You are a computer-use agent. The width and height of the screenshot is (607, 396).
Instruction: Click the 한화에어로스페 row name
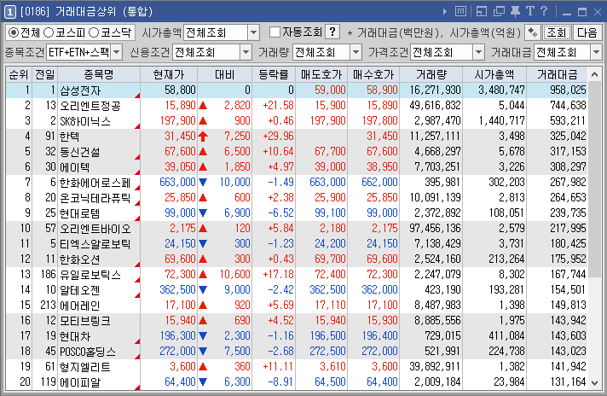95,183
